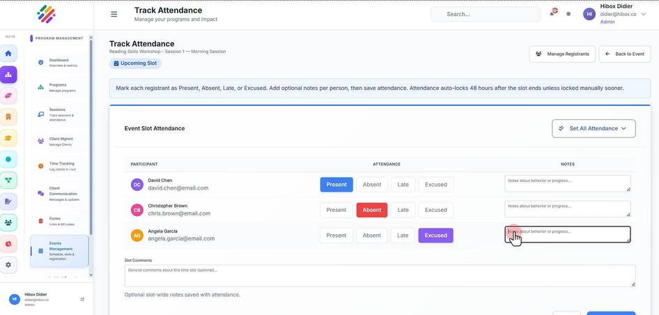Click the Back to Event button

coord(625,54)
